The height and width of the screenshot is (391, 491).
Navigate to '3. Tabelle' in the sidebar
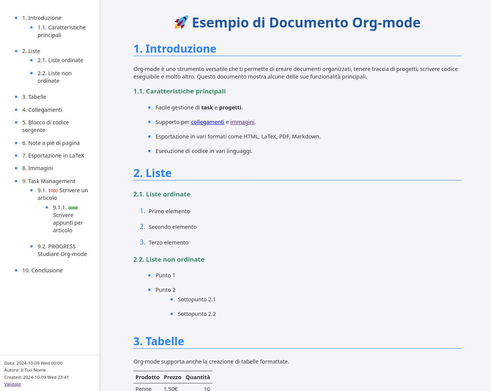34,97
